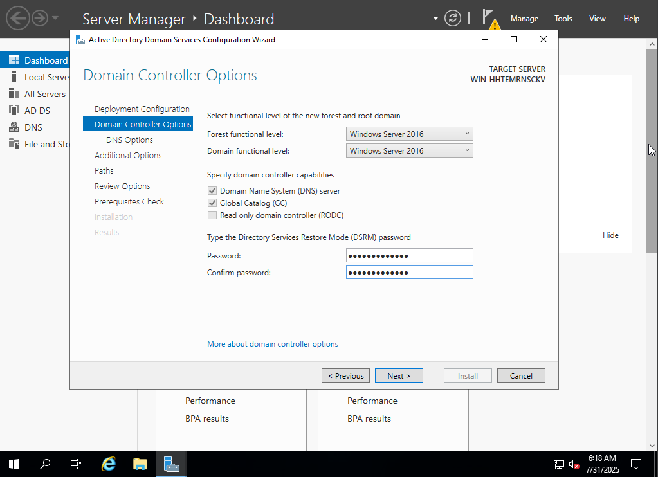Open Internet Explorer from taskbar
The width and height of the screenshot is (658, 477).
point(109,464)
